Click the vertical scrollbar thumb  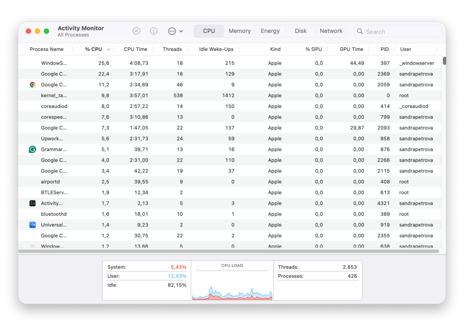444,61
